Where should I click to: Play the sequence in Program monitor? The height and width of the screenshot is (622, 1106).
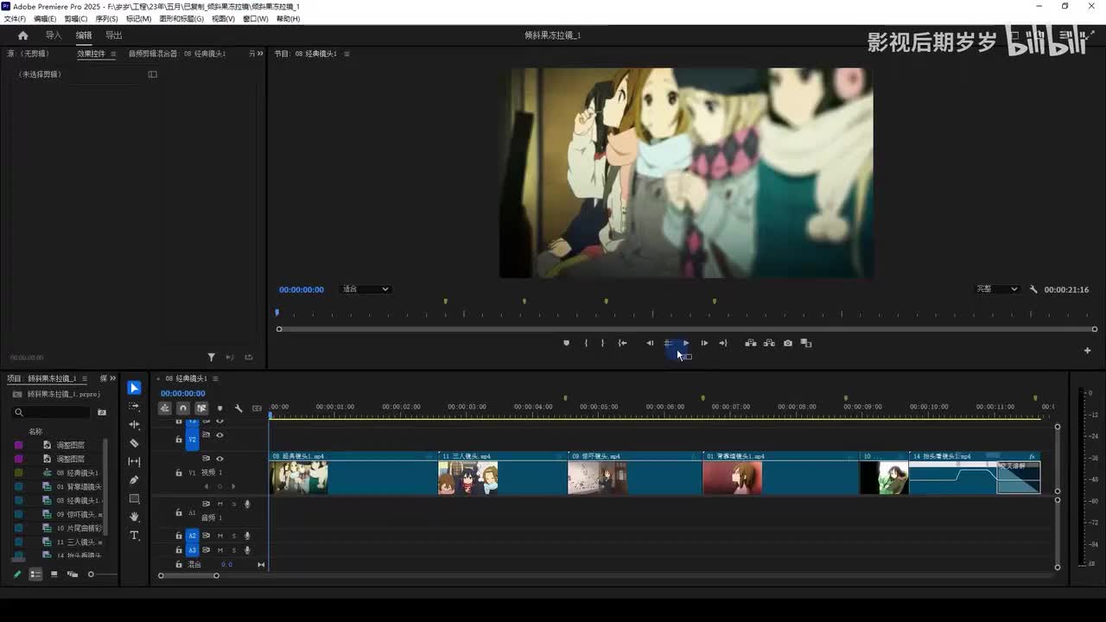pos(686,343)
